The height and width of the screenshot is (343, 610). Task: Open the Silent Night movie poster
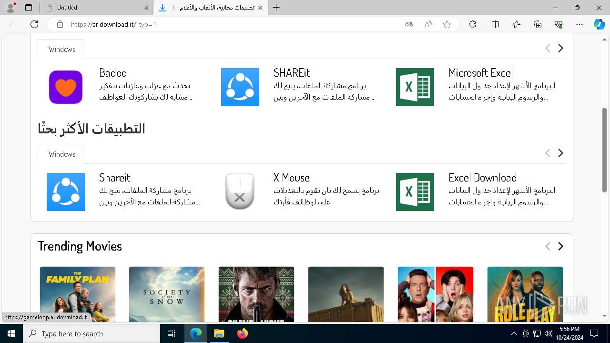256,294
